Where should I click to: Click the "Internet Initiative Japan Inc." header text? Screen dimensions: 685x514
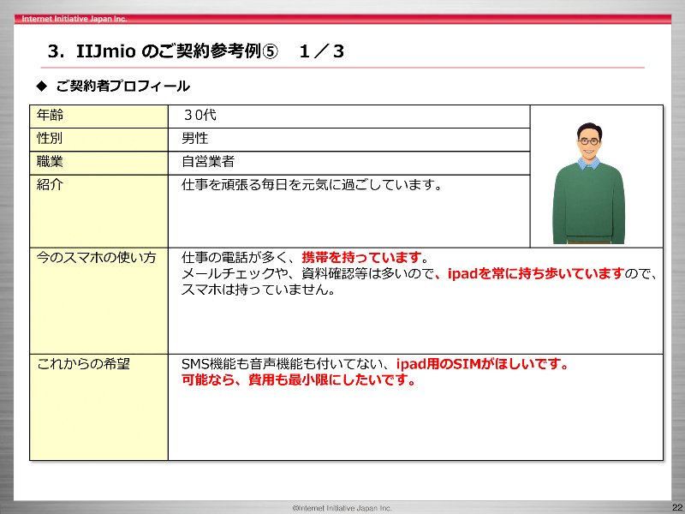[74, 19]
